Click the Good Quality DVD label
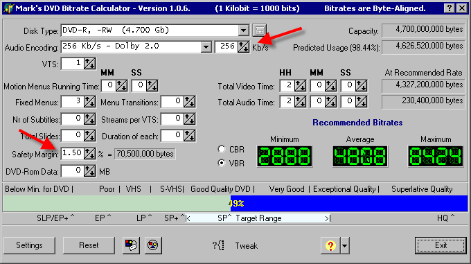 (x=220, y=189)
